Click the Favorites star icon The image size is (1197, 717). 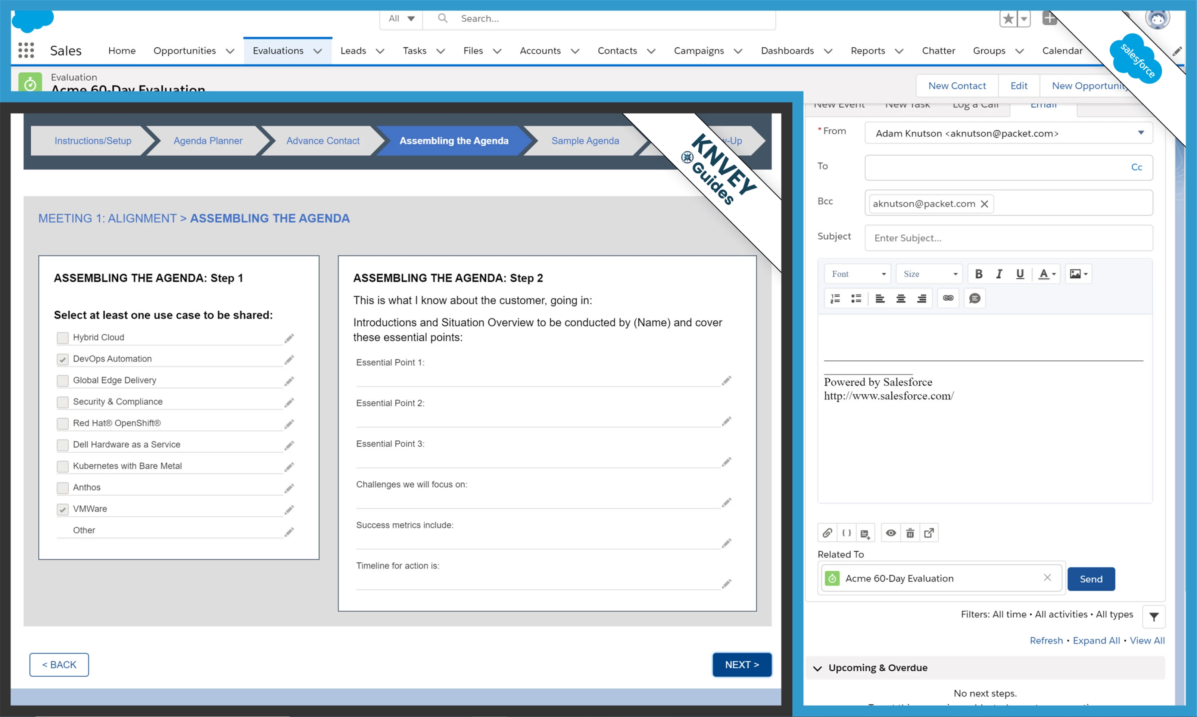tap(1008, 19)
